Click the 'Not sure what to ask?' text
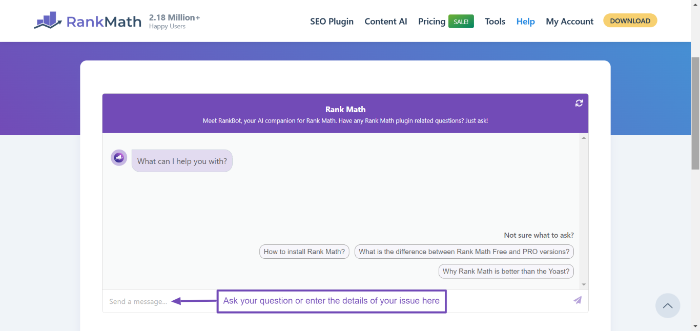This screenshot has height=331, width=700. [539, 235]
